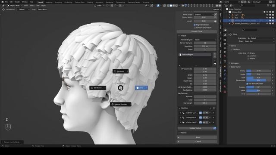Hide Women_ShortHair_01_Hair01.002 with eye icon
Image resolution: width=276 pixels, height=155 pixels.
pyautogui.click(x=267, y=24)
